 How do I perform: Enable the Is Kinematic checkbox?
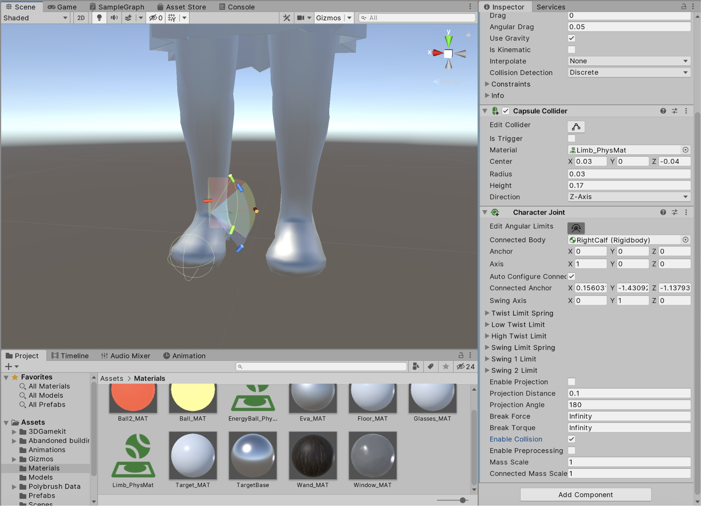(571, 50)
